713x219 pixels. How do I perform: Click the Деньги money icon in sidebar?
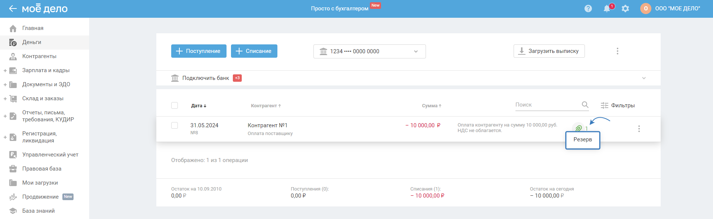pos(13,42)
